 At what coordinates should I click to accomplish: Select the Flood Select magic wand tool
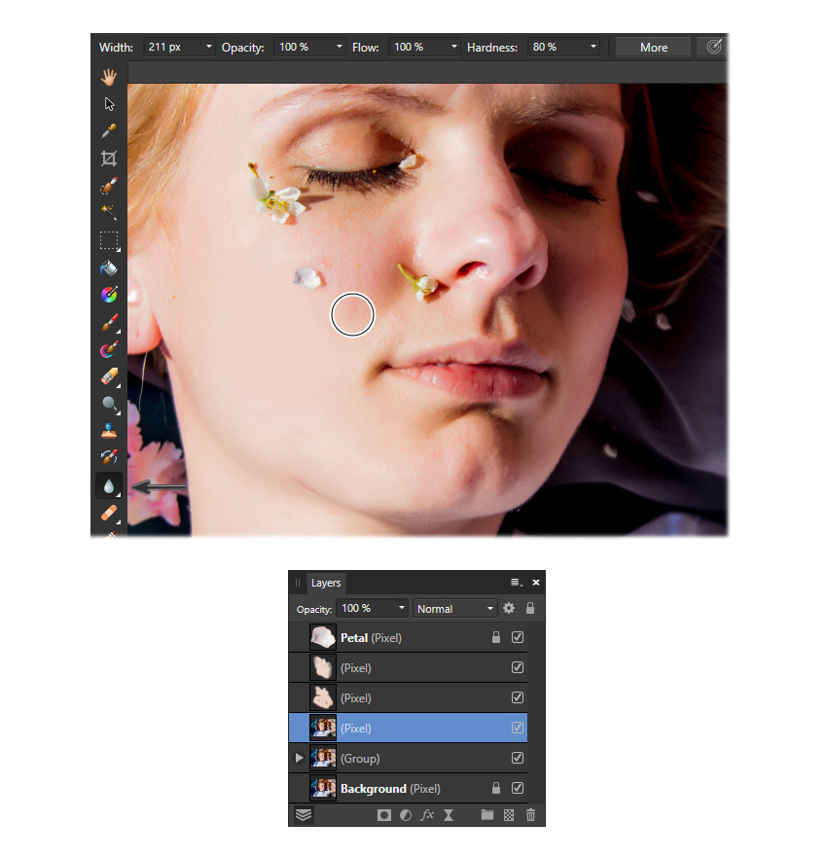[x=109, y=212]
